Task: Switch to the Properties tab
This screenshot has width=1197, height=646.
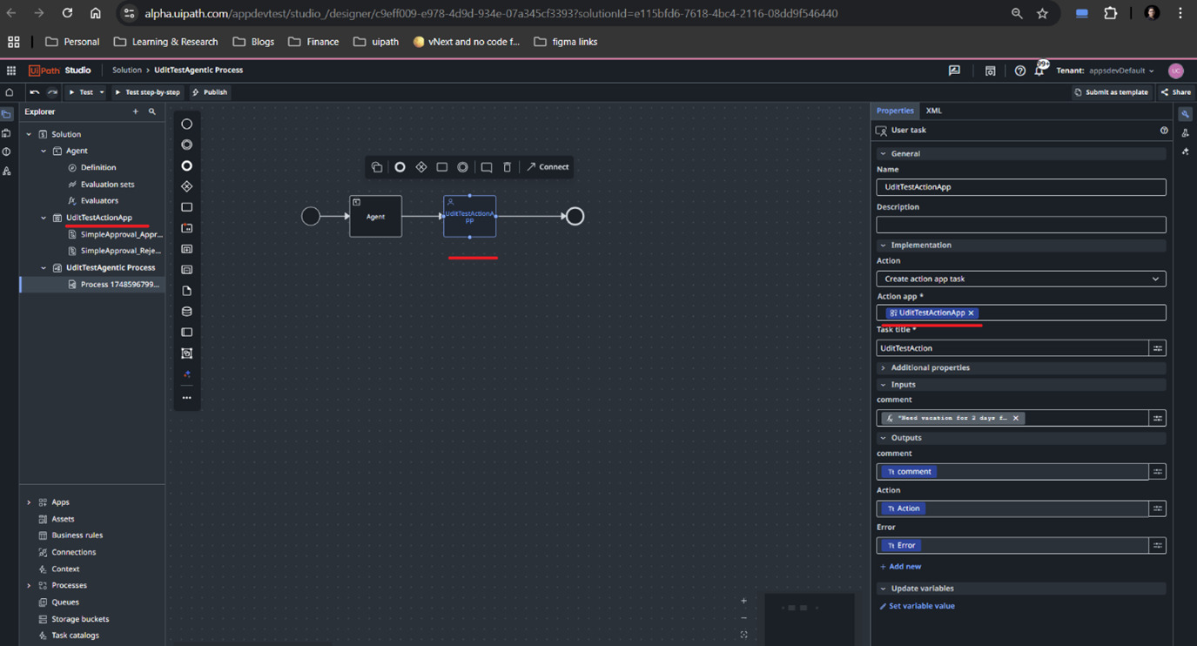Action: (895, 111)
